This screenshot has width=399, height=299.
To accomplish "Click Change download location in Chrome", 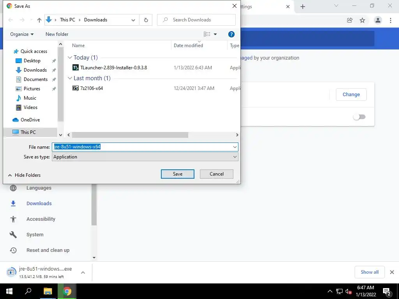I will [x=351, y=95].
